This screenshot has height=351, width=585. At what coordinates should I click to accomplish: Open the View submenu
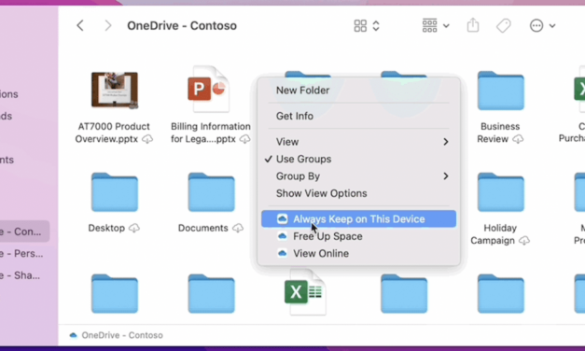point(358,142)
